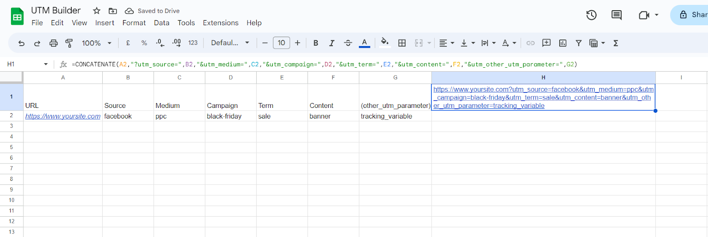Click into the formula bar CONCATENATE text

324,64
